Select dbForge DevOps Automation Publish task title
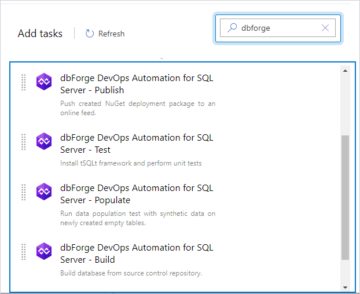Image resolution: width=360 pixels, height=294 pixels. (137, 84)
